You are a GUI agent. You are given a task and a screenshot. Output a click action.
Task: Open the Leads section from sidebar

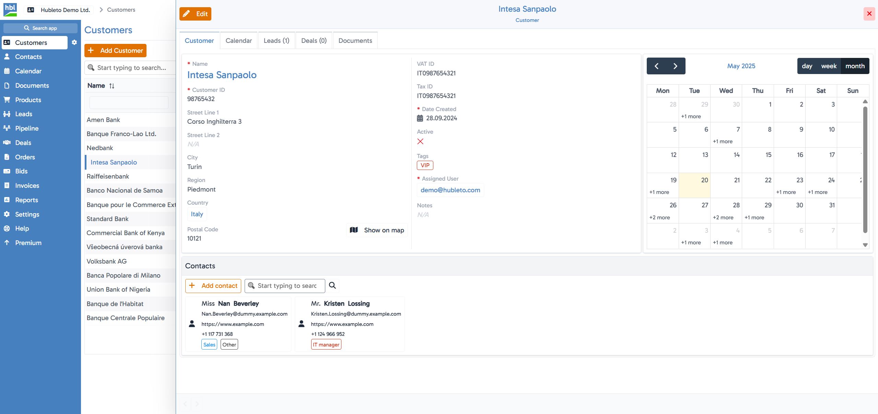tap(23, 114)
